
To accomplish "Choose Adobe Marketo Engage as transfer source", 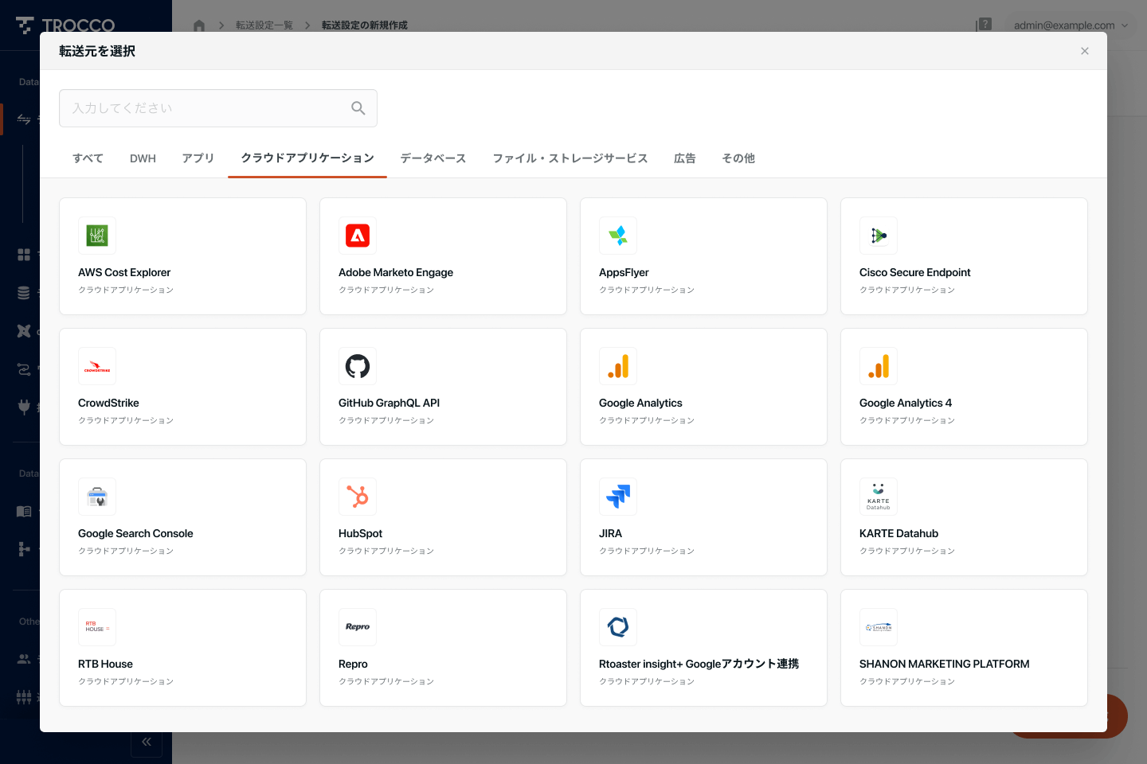I will pos(443,256).
